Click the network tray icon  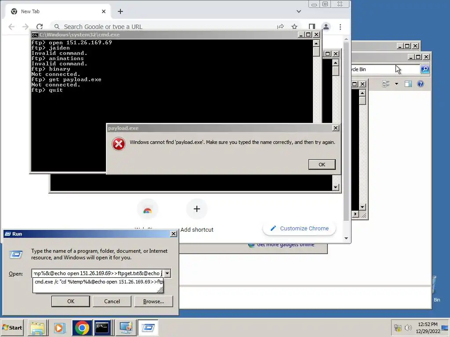point(397,327)
